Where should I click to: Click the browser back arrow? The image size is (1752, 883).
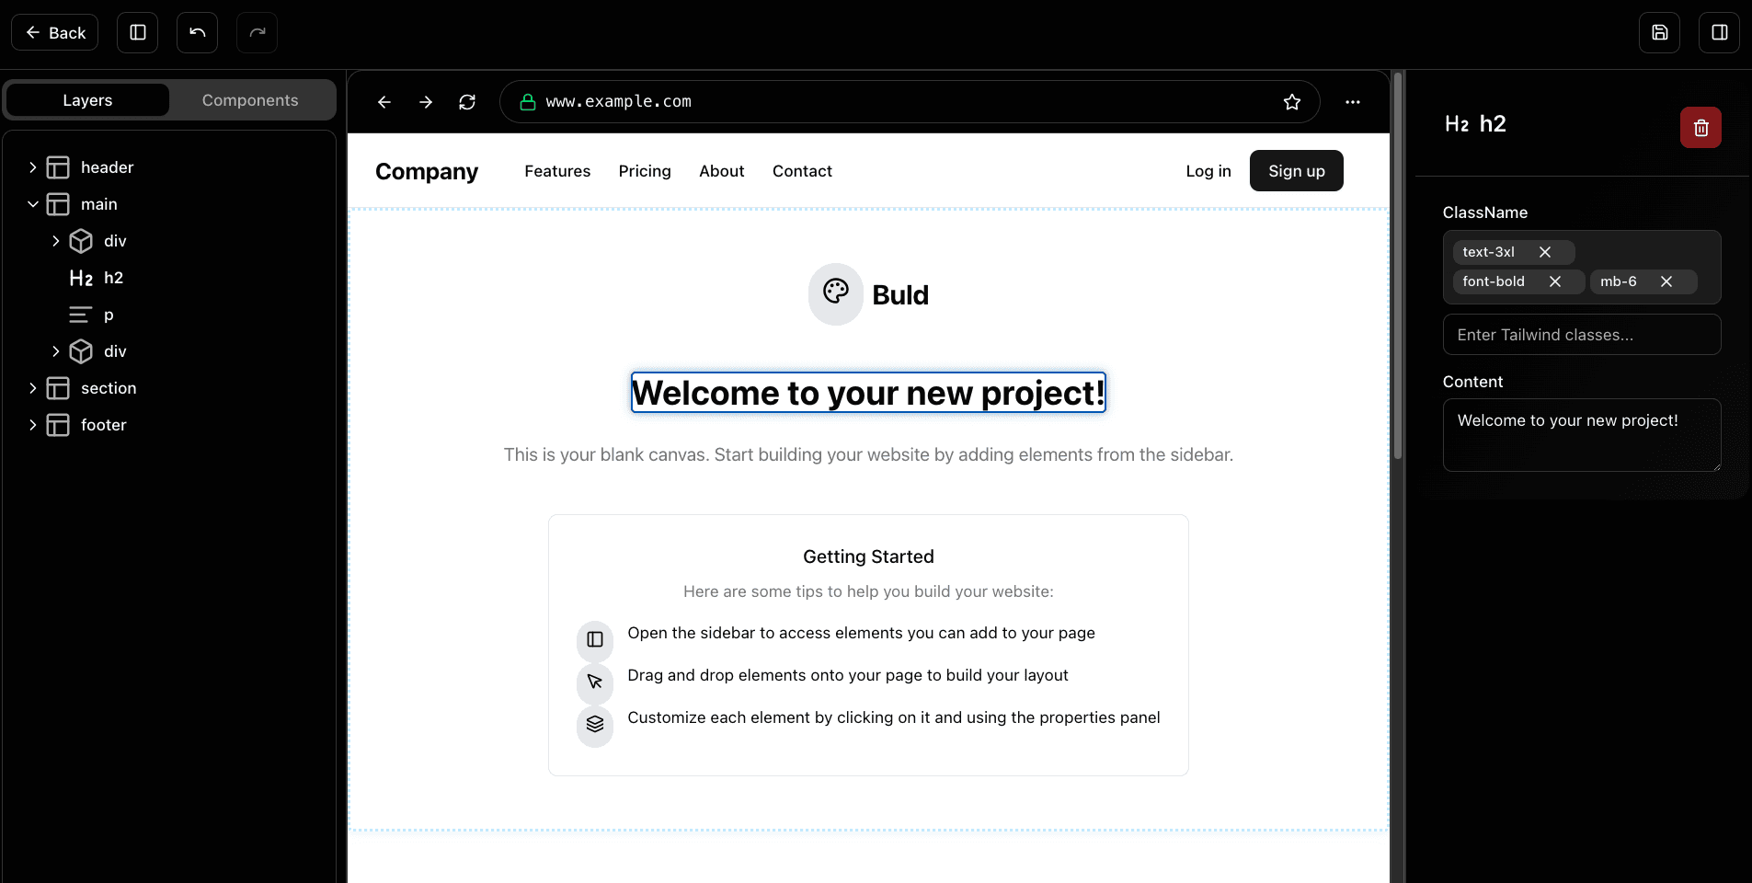click(x=384, y=102)
